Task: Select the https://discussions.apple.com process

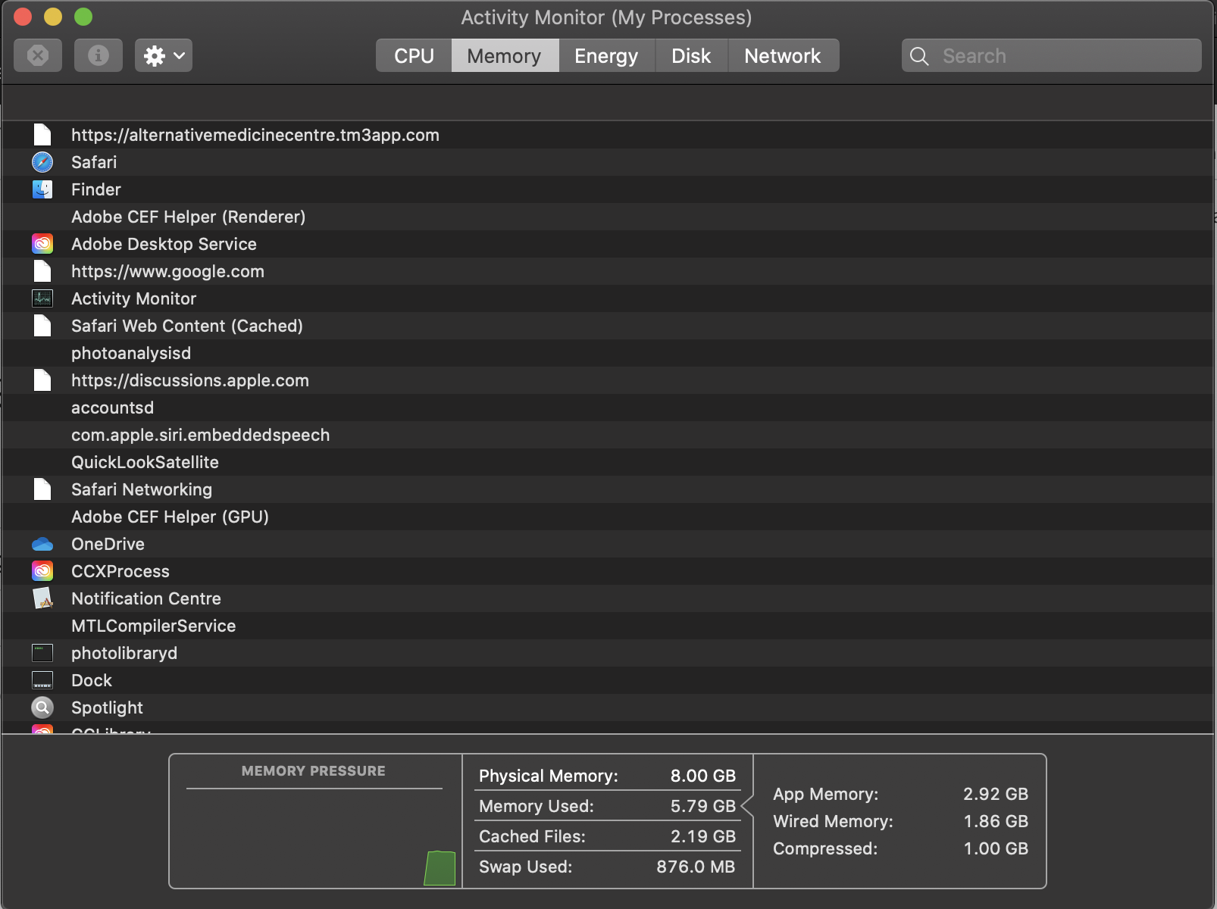Action: (x=190, y=380)
